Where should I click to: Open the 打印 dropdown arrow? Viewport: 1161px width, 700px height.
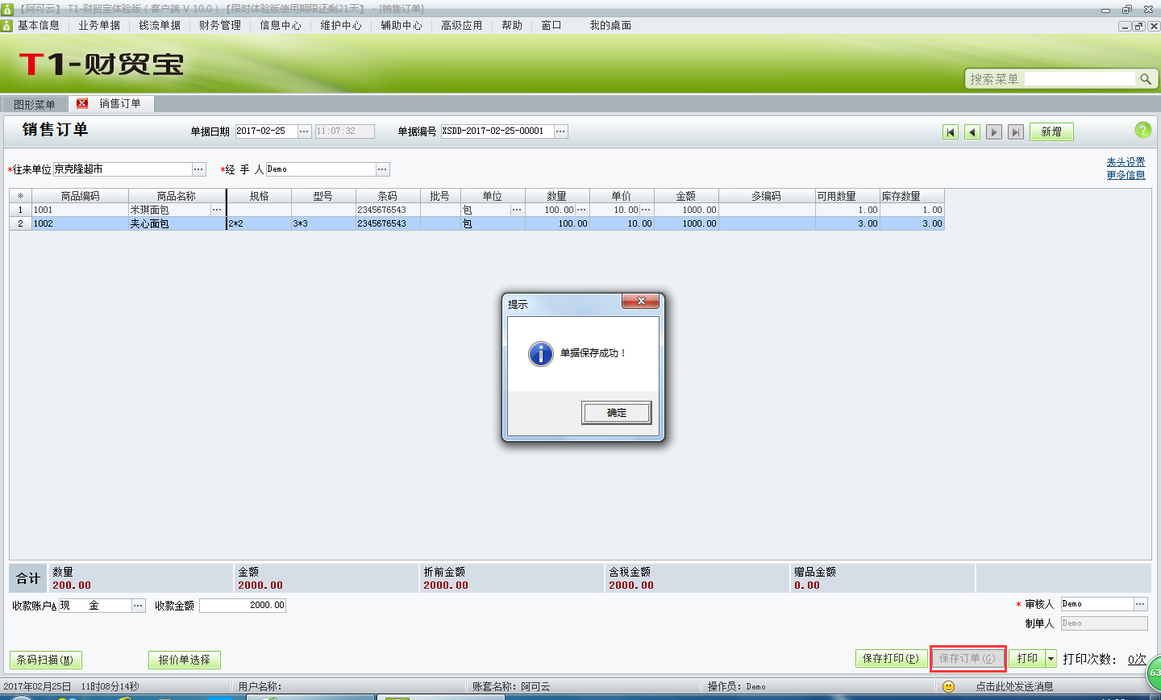(x=1050, y=658)
